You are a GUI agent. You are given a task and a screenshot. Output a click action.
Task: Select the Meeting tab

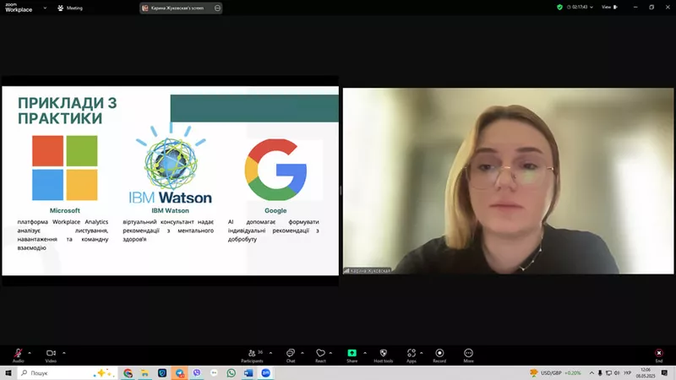pyautogui.click(x=70, y=8)
